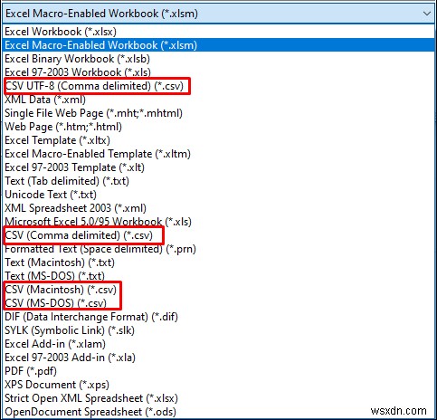Choose CSV (Comma delimited) (*.csv)

point(218,235)
